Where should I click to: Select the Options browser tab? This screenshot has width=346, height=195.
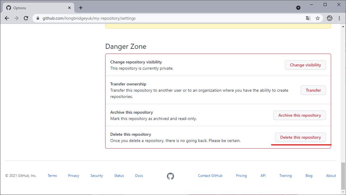coord(38,8)
